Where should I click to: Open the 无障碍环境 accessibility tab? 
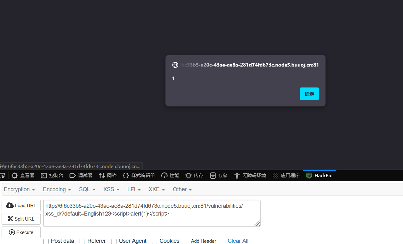[x=250, y=176]
